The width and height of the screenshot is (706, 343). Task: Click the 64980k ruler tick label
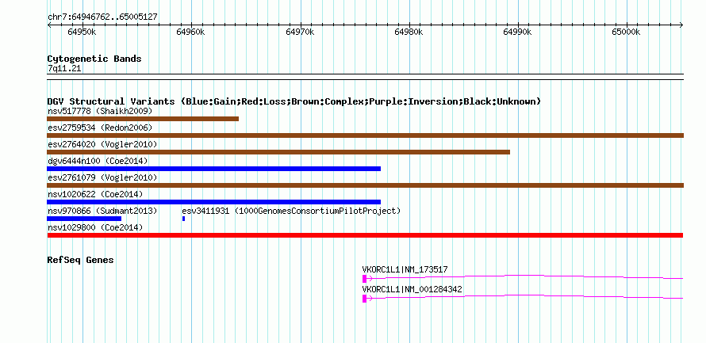pos(409,32)
